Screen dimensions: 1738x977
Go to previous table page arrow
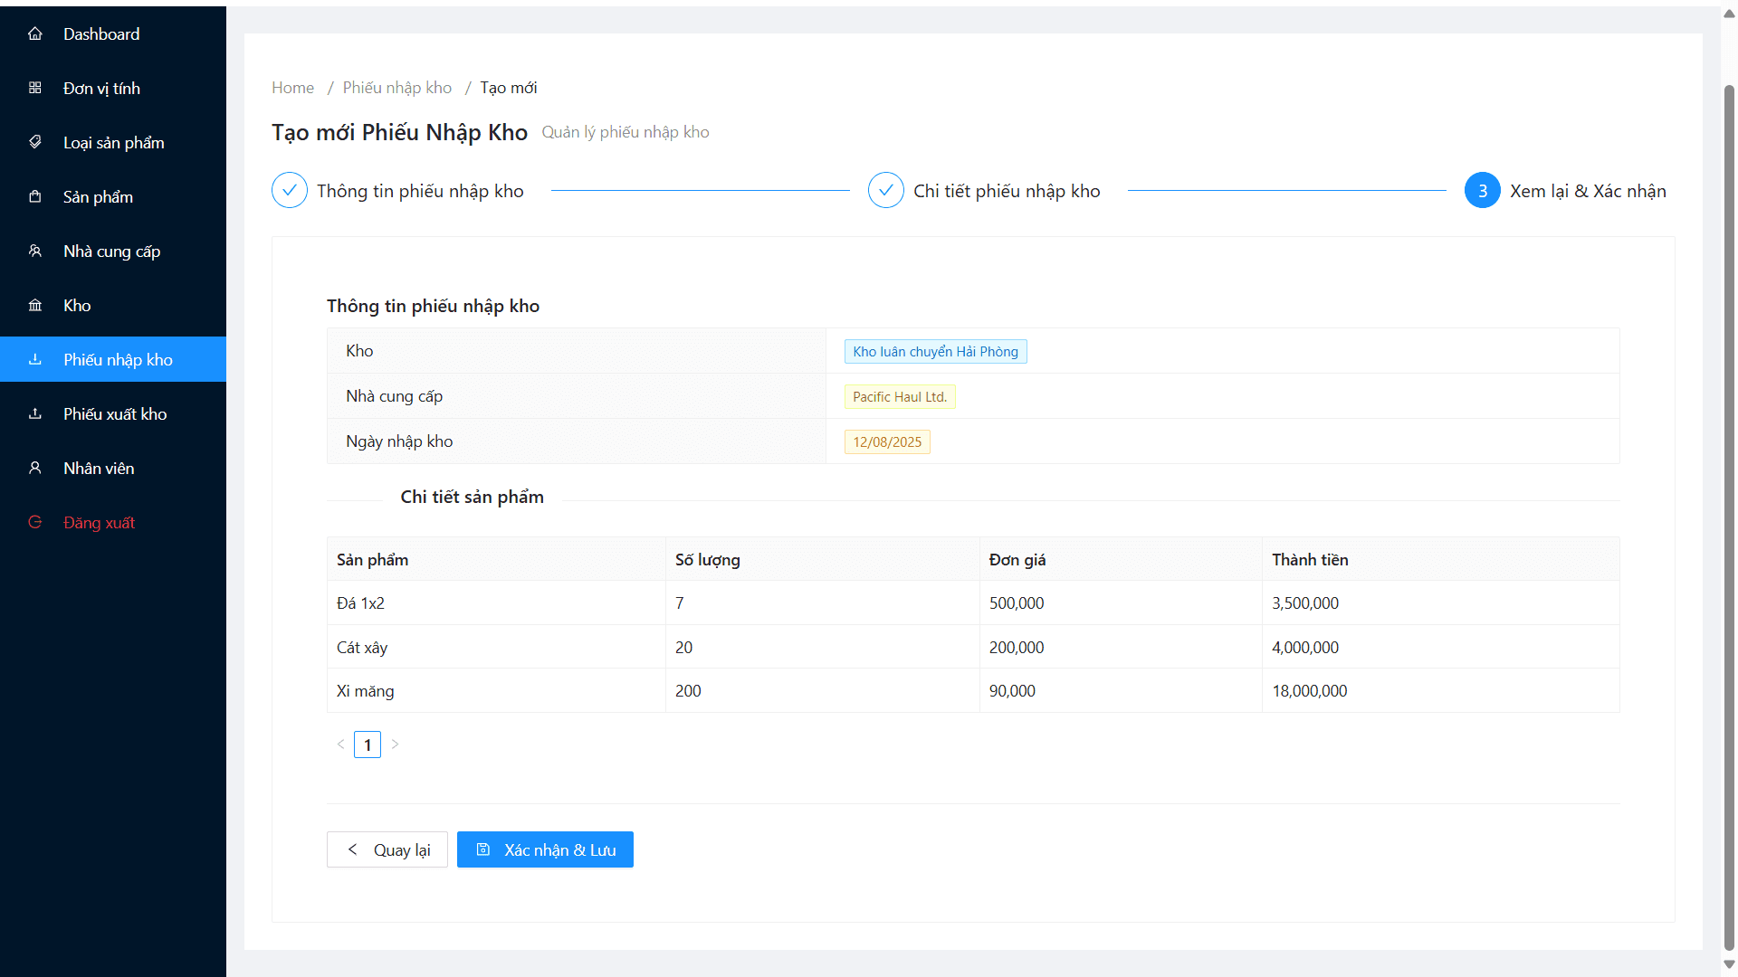pyautogui.click(x=340, y=745)
